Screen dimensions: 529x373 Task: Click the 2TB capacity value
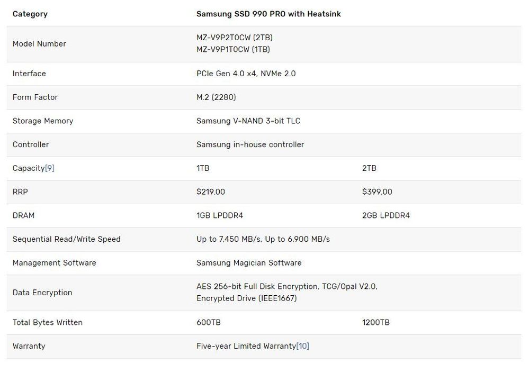[x=369, y=168]
